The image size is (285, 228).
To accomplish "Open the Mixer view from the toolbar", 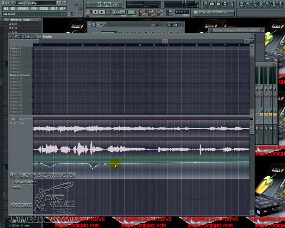I will pyautogui.click(x=231, y=4).
